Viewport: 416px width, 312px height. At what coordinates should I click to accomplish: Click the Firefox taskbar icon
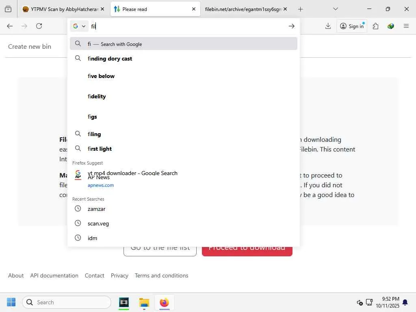point(164,302)
